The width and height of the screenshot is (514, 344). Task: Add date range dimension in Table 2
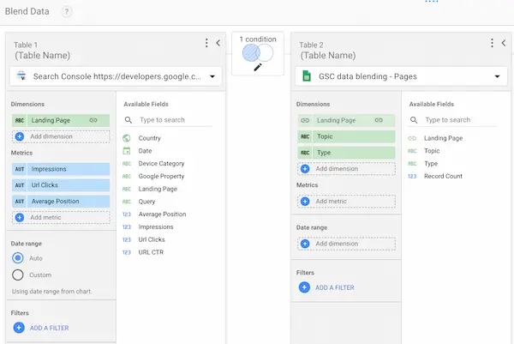pyautogui.click(x=346, y=244)
